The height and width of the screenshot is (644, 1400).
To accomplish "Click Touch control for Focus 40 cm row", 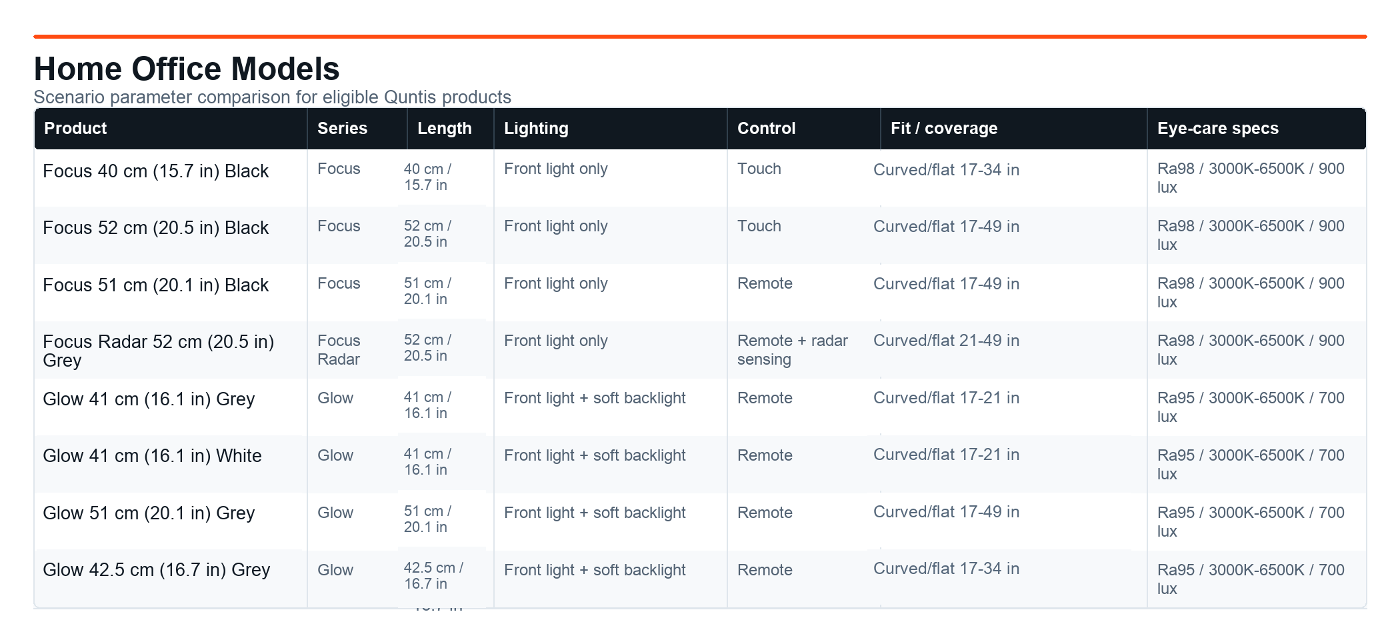I will tap(759, 169).
